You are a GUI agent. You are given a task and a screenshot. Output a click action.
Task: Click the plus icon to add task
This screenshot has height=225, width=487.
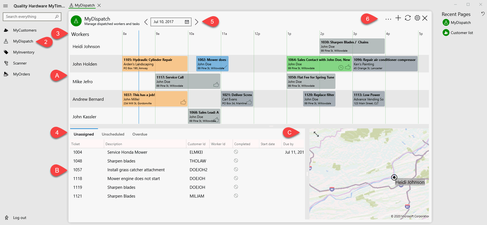point(398,18)
